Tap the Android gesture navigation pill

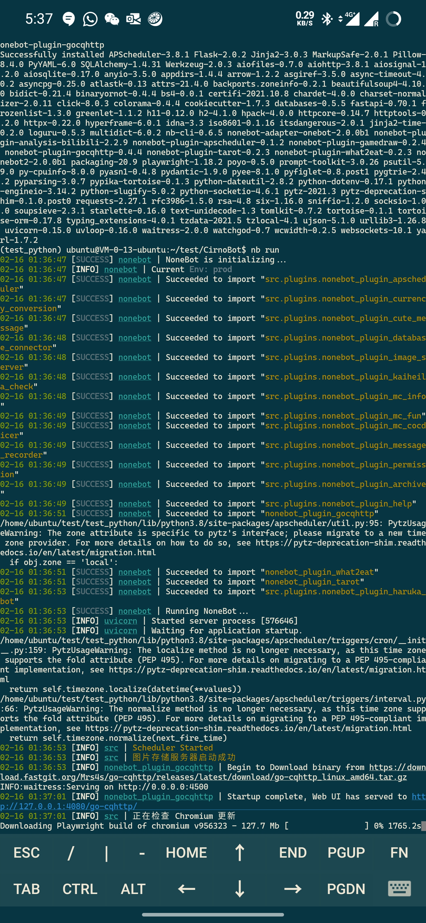(x=213, y=914)
